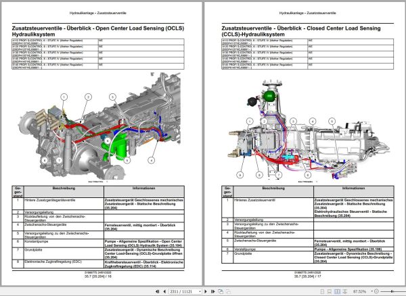Click the right page header 'Hydraulikanlage - Zusatzsteuerventile'
This screenshot has height=296, width=406.
point(307,13)
